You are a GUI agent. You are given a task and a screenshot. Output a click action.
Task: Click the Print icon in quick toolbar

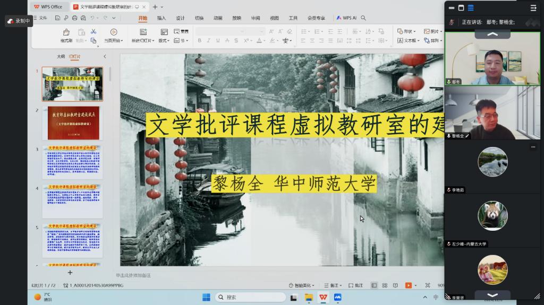74,18
